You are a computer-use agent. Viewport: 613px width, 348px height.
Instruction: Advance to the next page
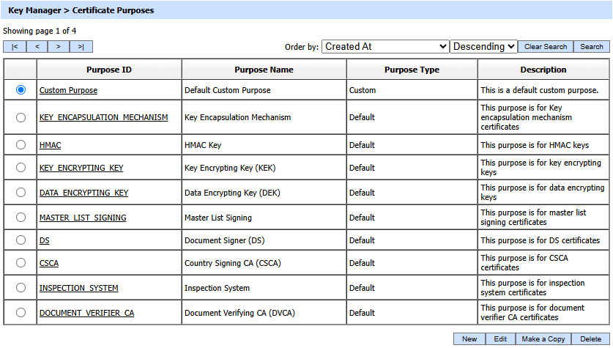(x=59, y=47)
